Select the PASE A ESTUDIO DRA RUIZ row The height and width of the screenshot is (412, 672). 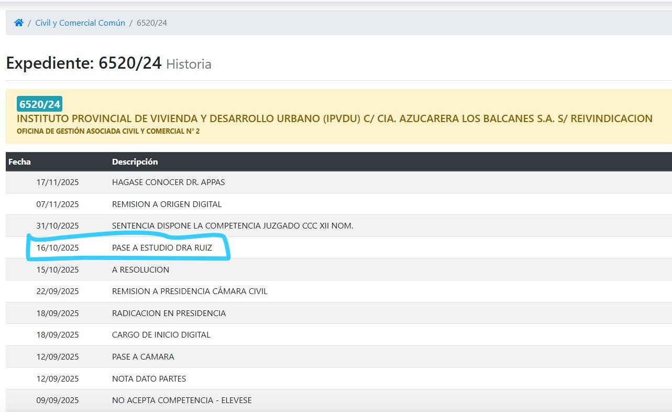162,248
